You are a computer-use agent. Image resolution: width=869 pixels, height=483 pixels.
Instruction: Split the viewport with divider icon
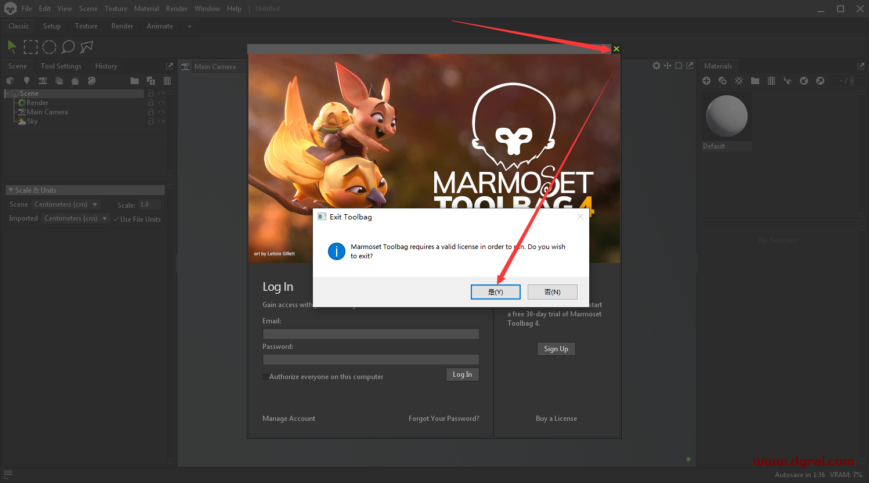pos(668,66)
